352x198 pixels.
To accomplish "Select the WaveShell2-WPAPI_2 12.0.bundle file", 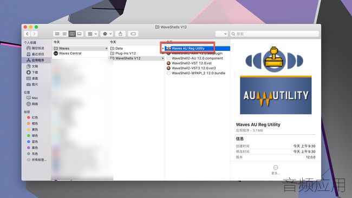I will click(198, 73).
